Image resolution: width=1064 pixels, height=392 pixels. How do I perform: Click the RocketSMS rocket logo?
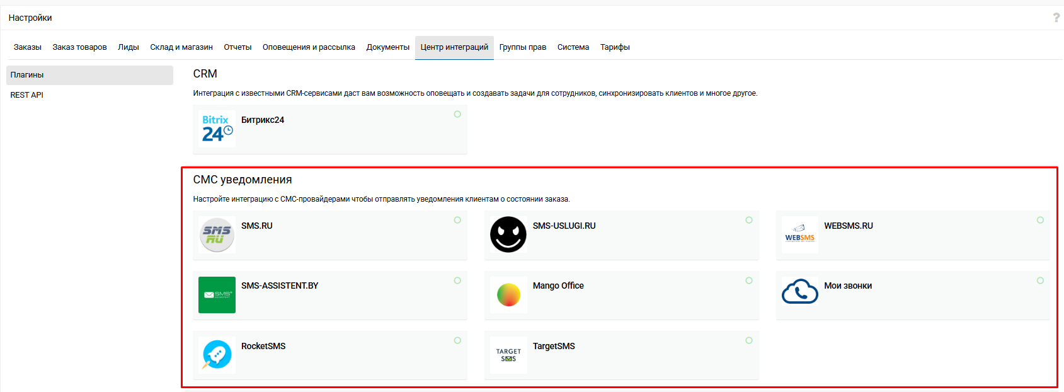tap(217, 355)
